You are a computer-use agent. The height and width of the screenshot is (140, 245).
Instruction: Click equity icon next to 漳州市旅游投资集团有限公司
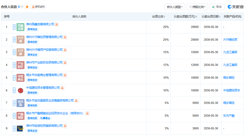pos(65,126)
